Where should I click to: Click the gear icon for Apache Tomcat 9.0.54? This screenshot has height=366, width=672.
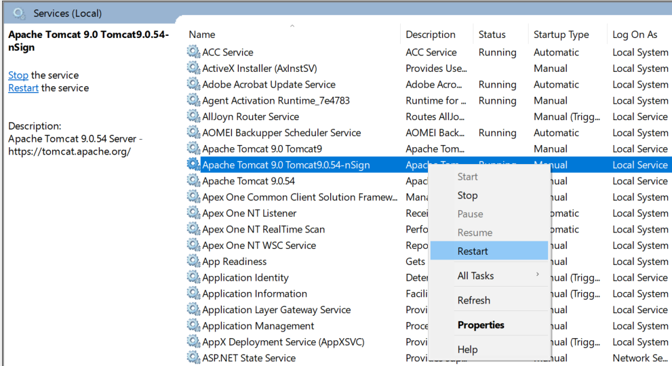tap(194, 181)
